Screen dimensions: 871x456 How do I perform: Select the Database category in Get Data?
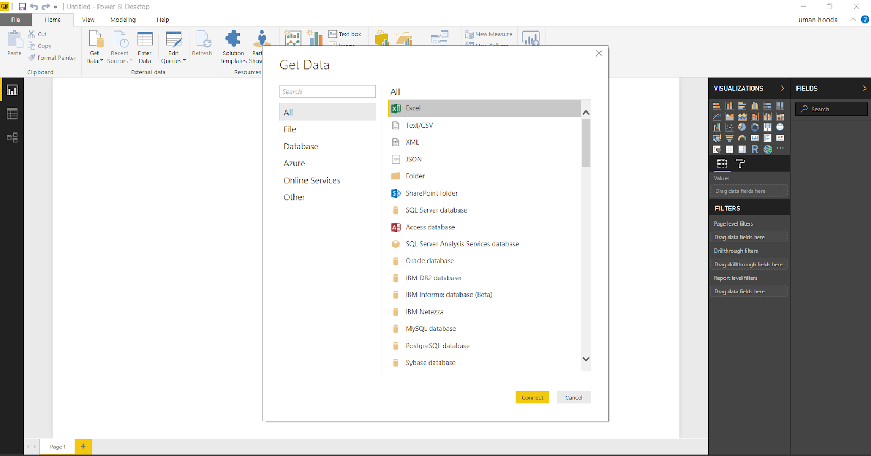pos(328,146)
